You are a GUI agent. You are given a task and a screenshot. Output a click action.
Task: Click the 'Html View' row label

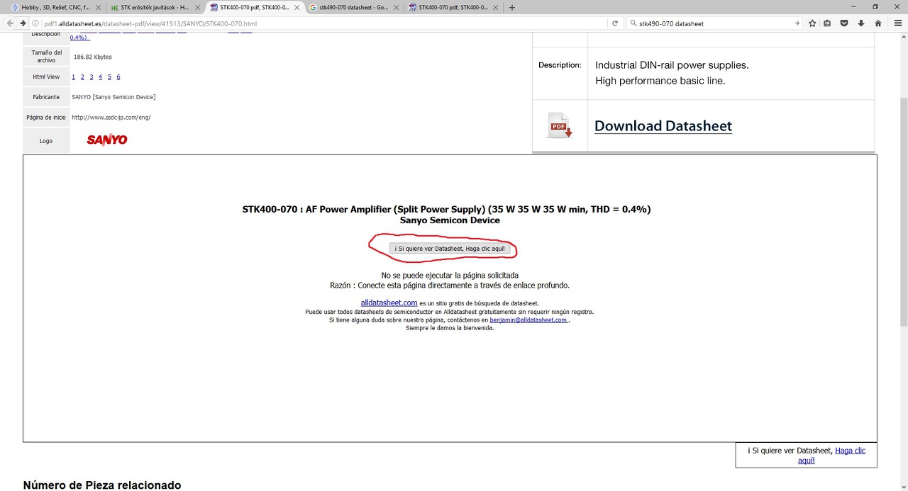(46, 77)
